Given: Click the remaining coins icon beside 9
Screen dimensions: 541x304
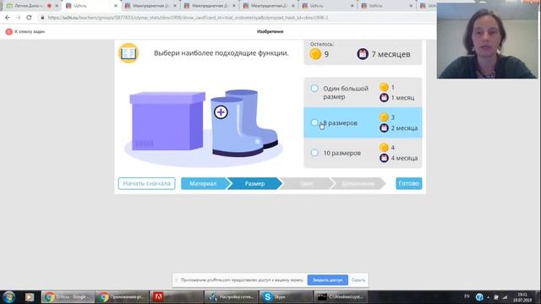Looking at the screenshot, I should tap(315, 54).
